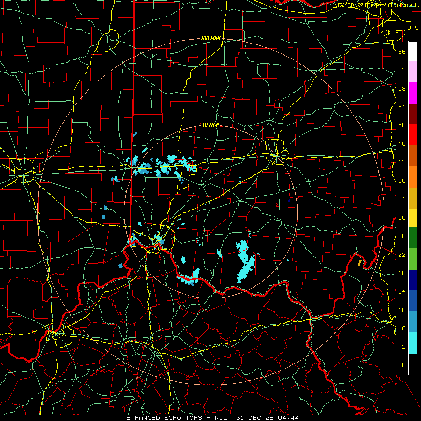This screenshot has height=421, width=421.
Task: Click the medium blue legend swatch
Action: pos(413,301)
